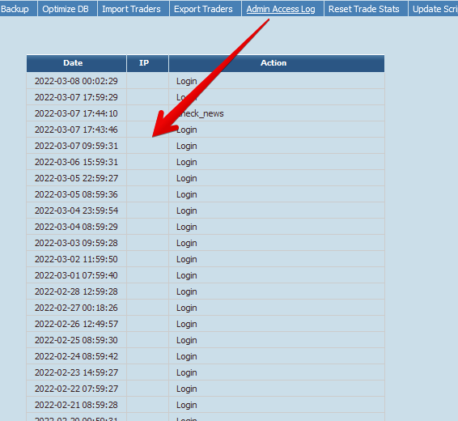This screenshot has width=458, height=421.
Task: Select date 2022-02-24 08:59:42
Action: coord(76,356)
